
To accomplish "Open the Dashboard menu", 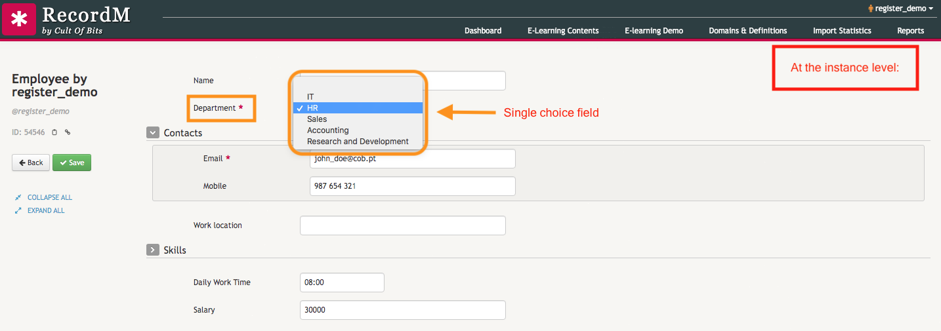I will [x=483, y=30].
